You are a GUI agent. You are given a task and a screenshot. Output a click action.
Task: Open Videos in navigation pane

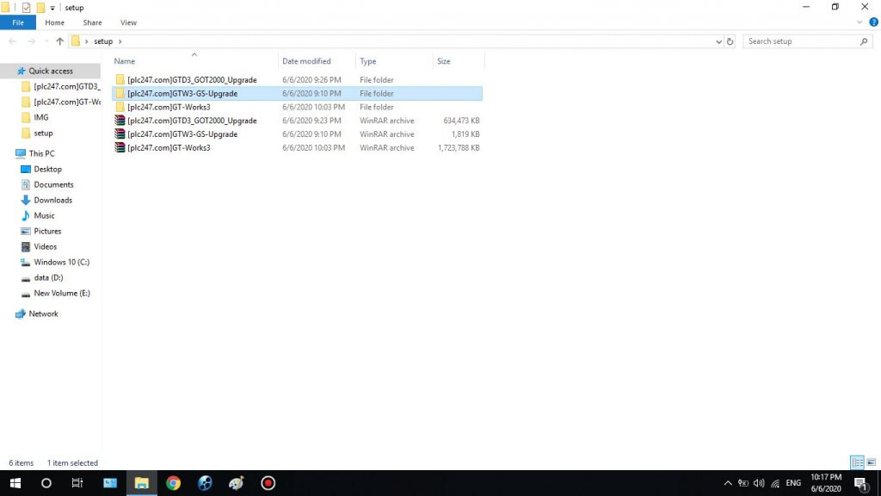point(45,246)
